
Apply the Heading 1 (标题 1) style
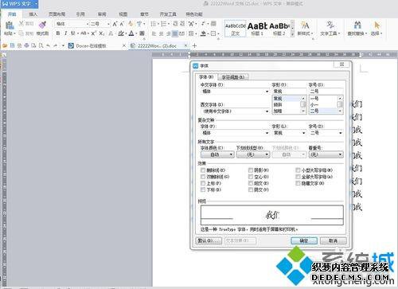(x=257, y=29)
